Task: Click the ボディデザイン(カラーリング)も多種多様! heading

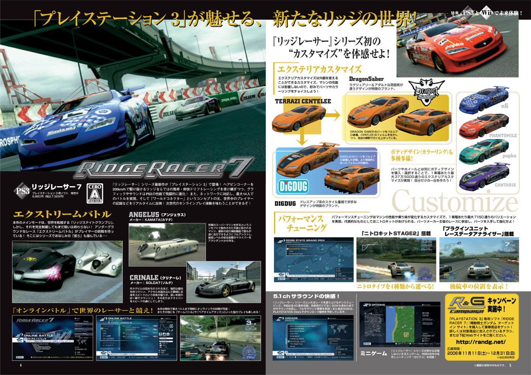Action: tap(422, 155)
